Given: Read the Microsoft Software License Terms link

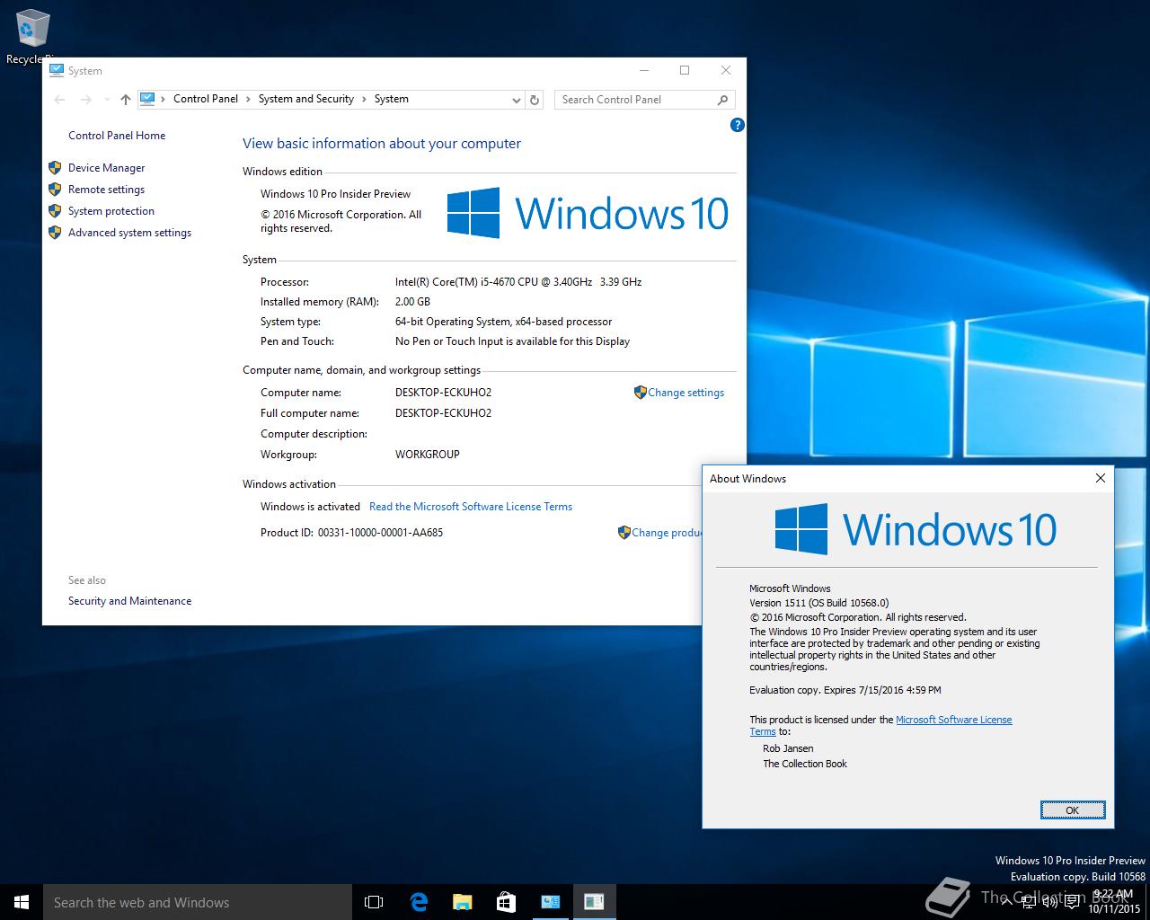Looking at the screenshot, I should (x=471, y=507).
